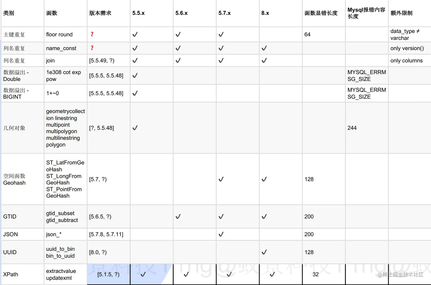Image resolution: width=431 pixels, height=285 pixels.
Task: Click the 数据溢出 - BIGINT cell
Action: 23,93
